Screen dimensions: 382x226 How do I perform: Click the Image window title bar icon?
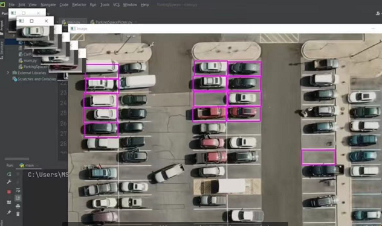73,29
